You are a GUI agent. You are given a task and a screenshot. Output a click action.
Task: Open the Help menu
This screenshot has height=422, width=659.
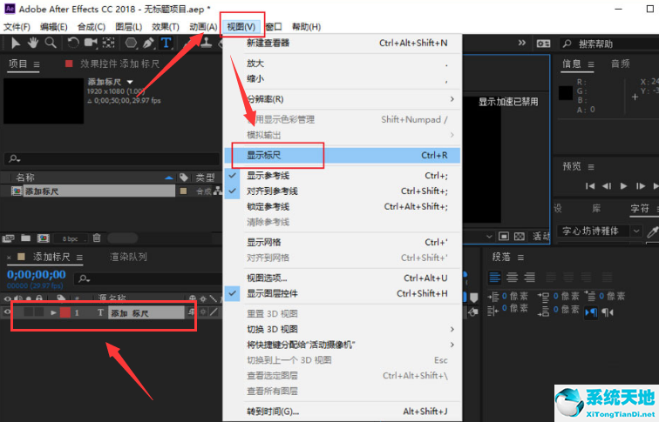(x=306, y=27)
